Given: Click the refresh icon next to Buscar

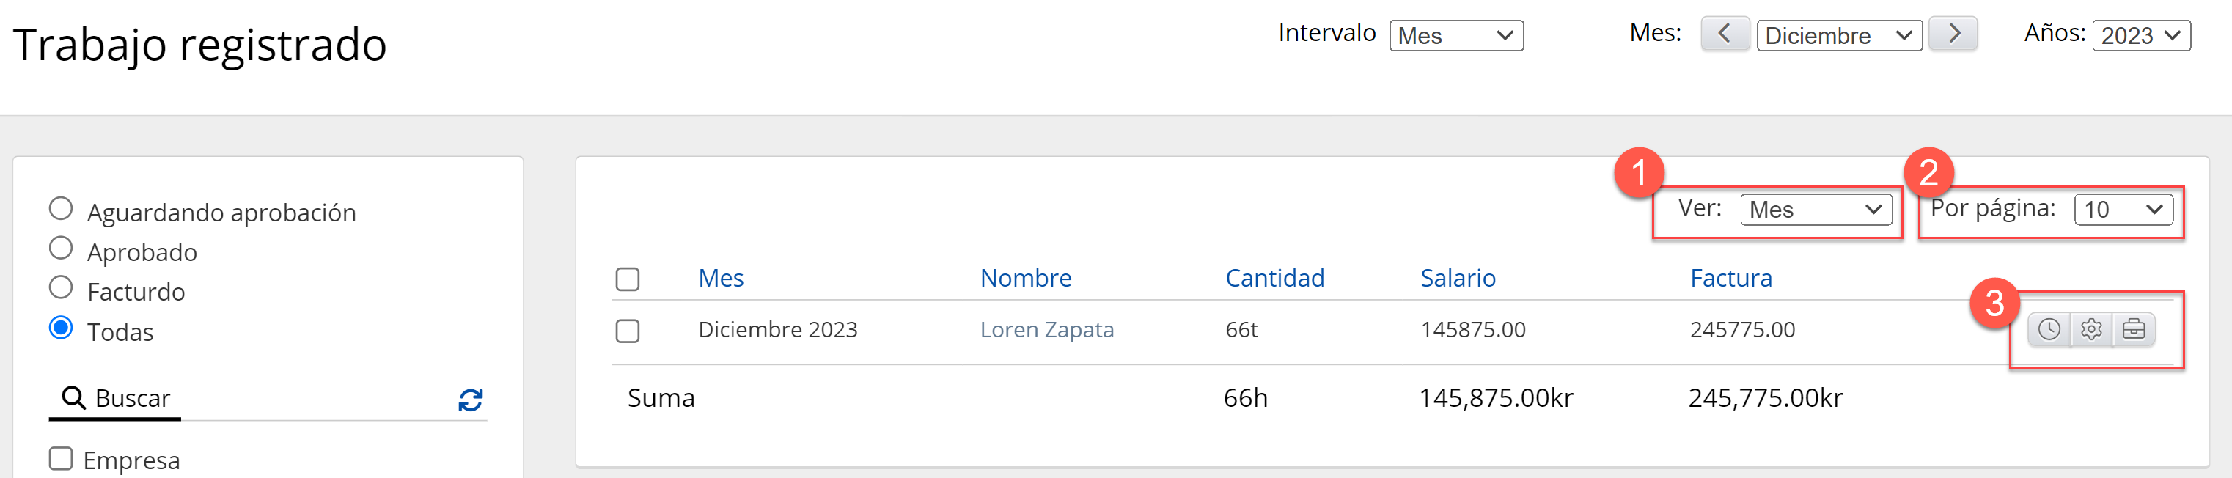Looking at the screenshot, I should pos(471,400).
